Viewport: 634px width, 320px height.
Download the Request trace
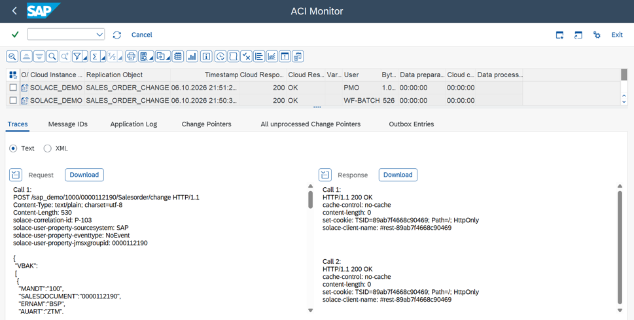pos(84,175)
